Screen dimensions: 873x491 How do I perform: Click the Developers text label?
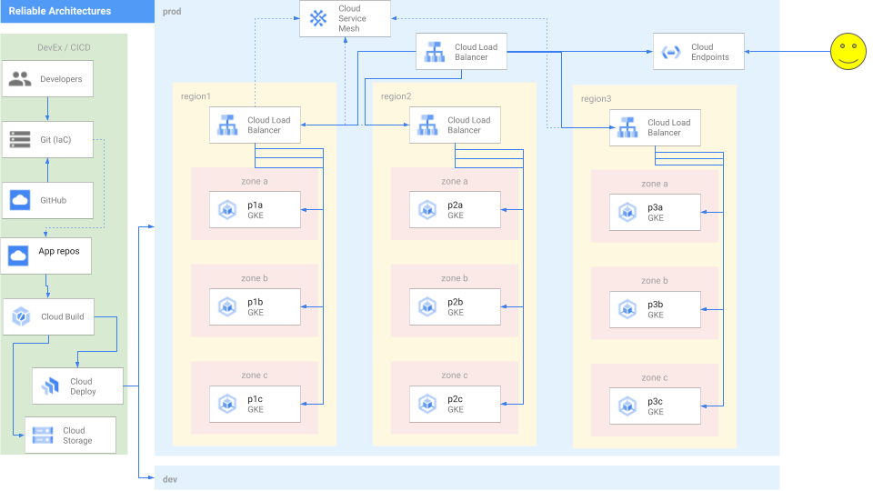point(61,79)
